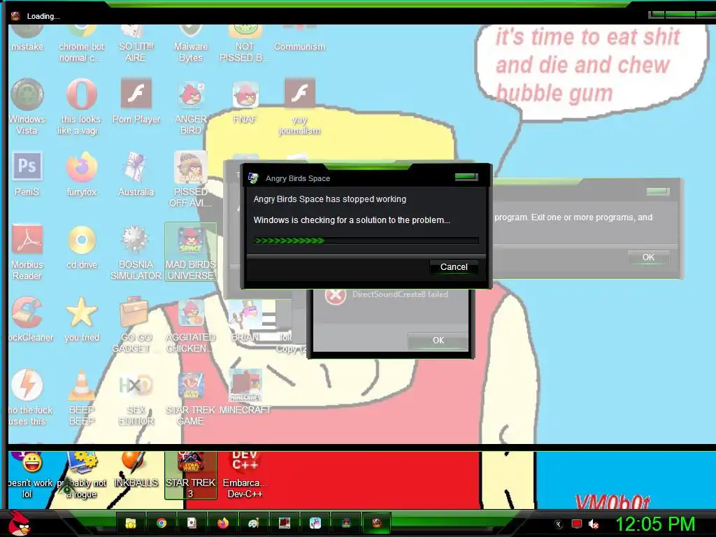Screen dimensions: 716x537
Task: Click the red X error icon in the DirectSound dialog
Action: pyautogui.click(x=335, y=296)
